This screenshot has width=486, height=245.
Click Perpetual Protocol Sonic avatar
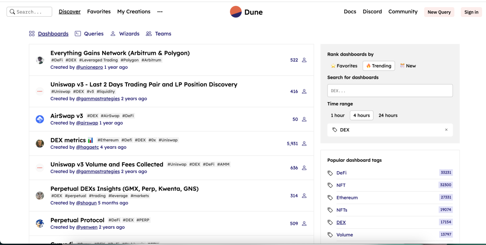click(x=40, y=223)
